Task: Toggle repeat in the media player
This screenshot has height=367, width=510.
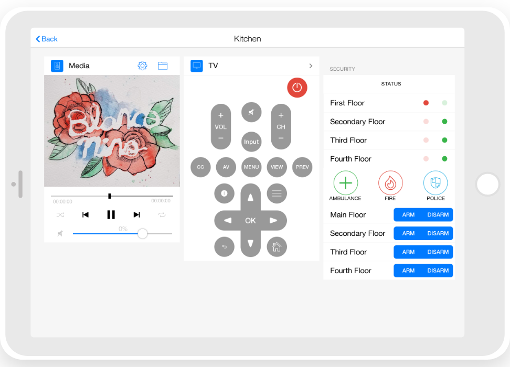Action: (x=162, y=214)
